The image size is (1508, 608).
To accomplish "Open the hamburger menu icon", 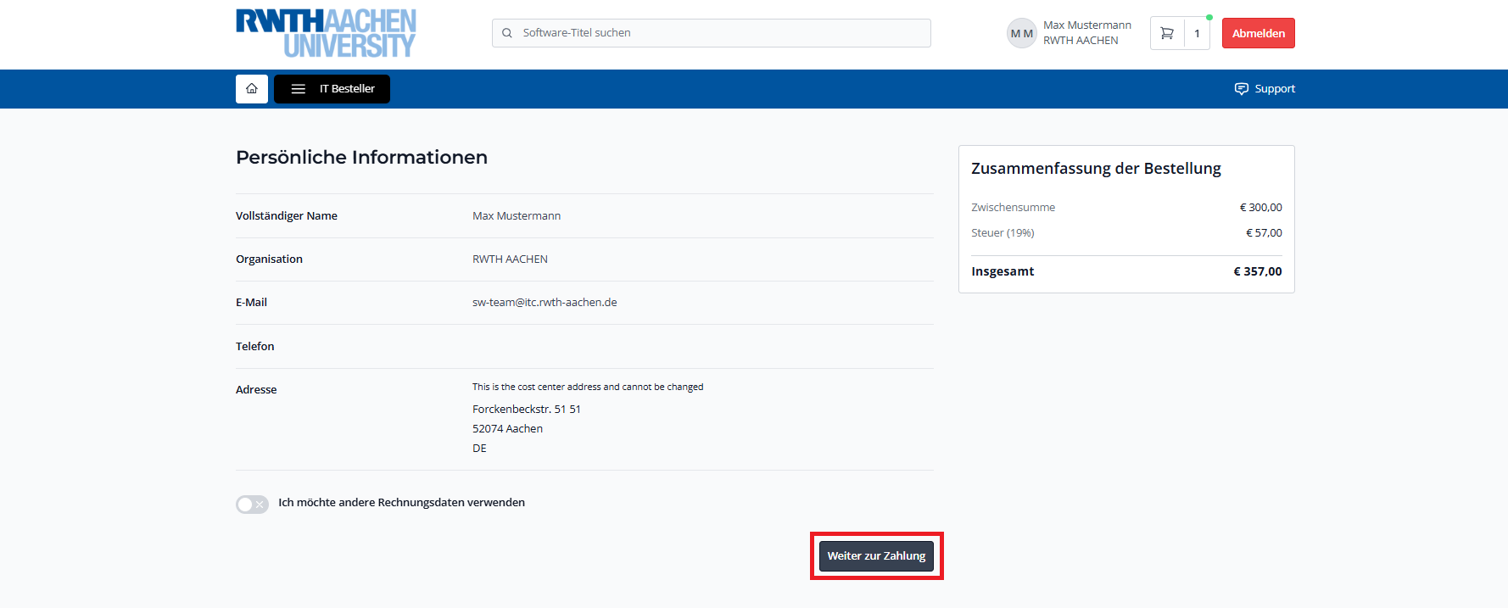I will pos(299,89).
